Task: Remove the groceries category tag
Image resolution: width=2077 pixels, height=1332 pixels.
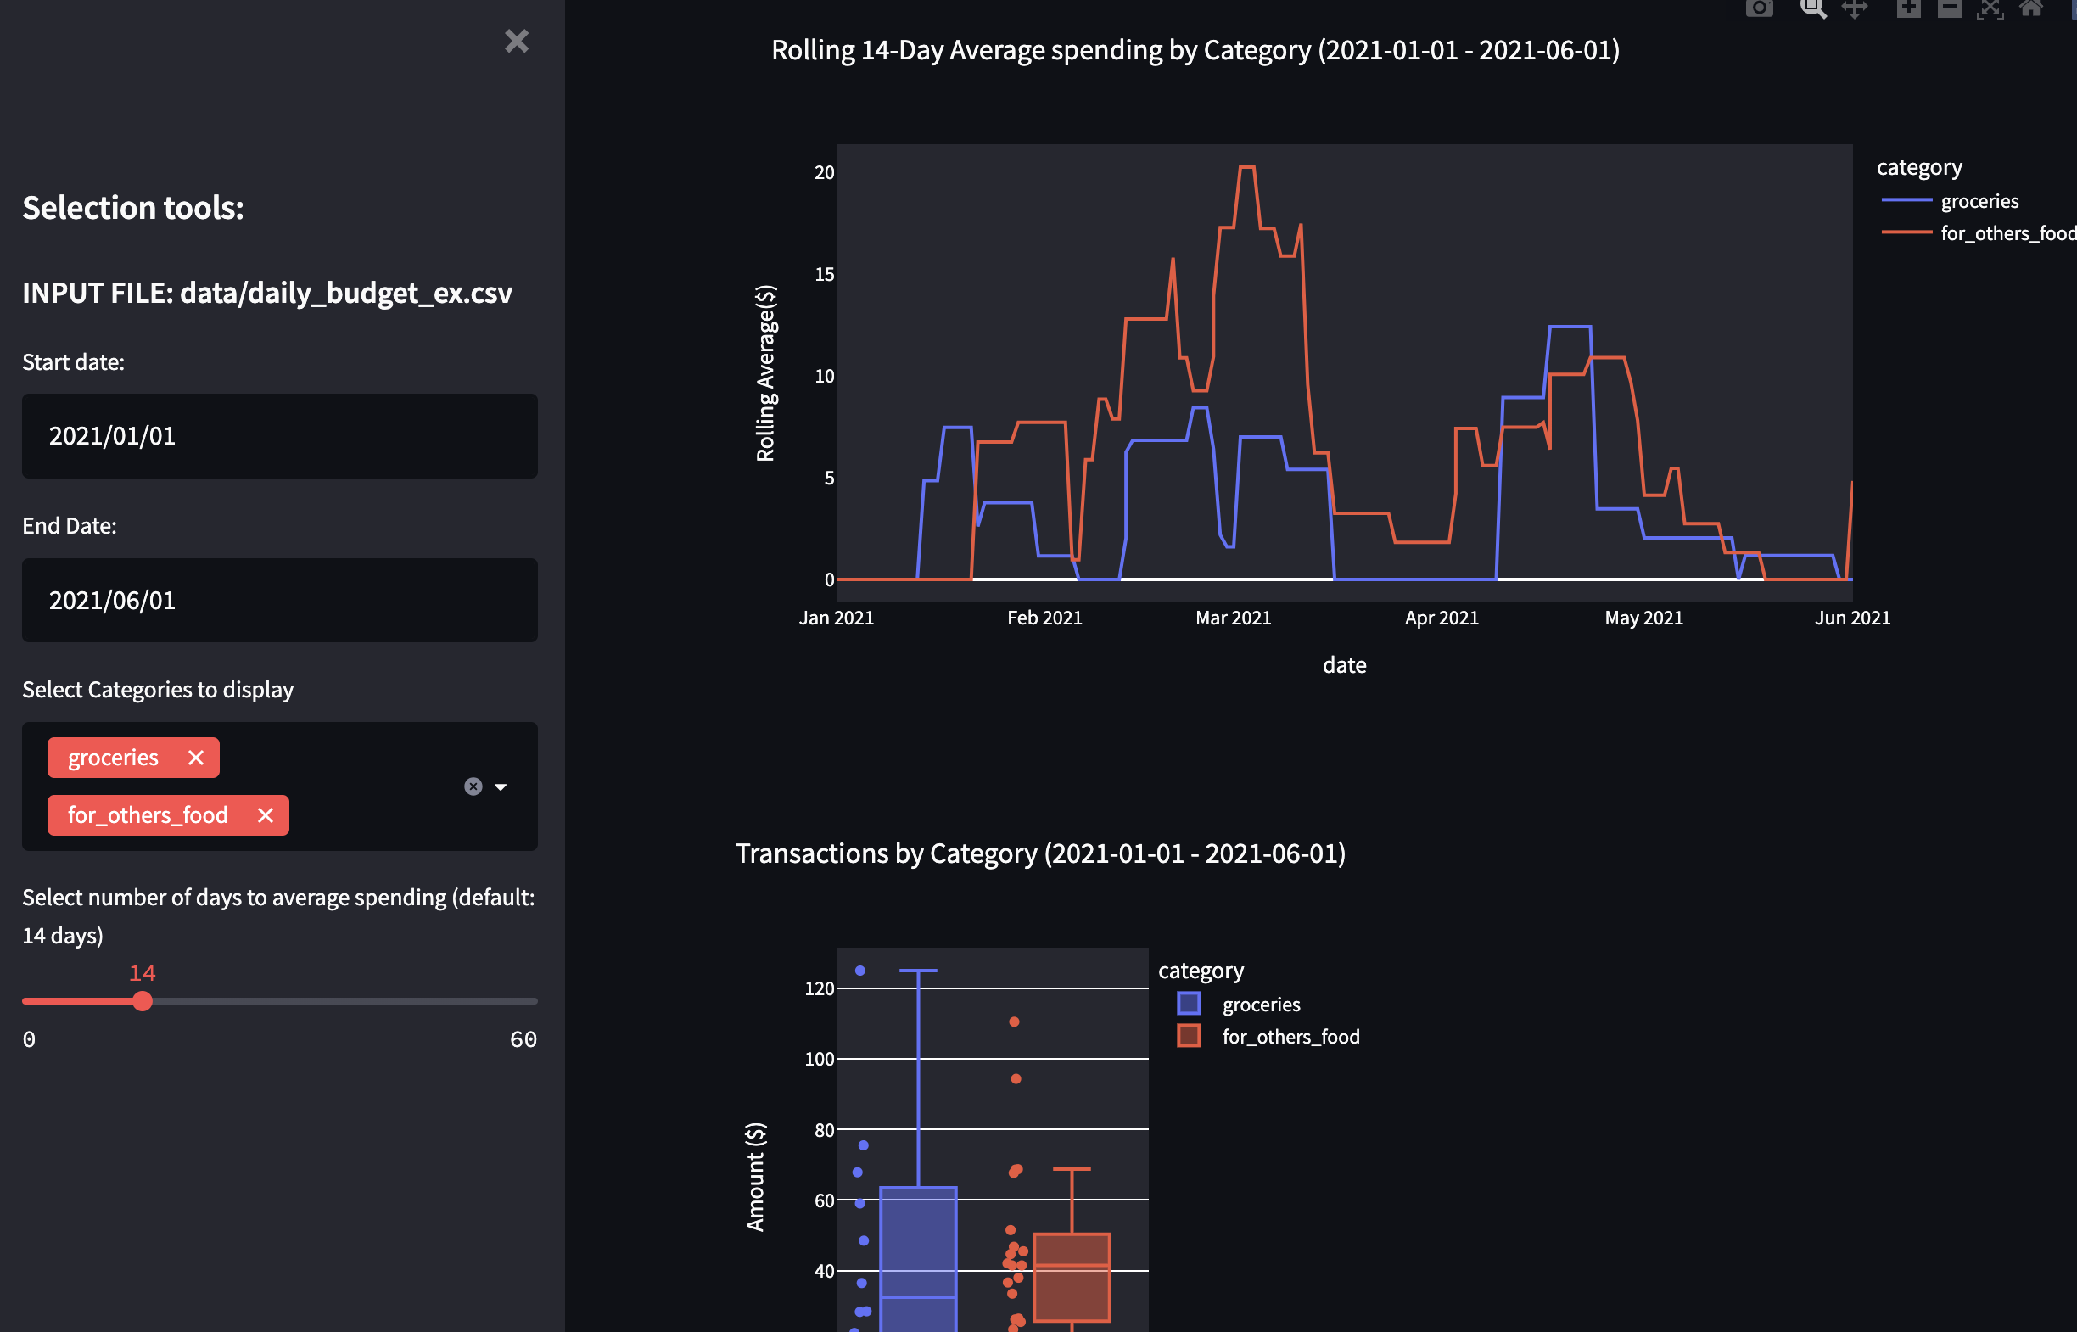Action: click(x=196, y=758)
